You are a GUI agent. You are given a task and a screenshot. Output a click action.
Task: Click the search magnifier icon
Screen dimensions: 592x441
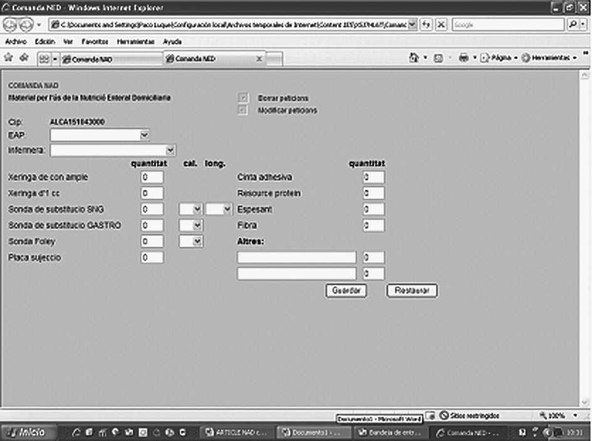point(573,25)
